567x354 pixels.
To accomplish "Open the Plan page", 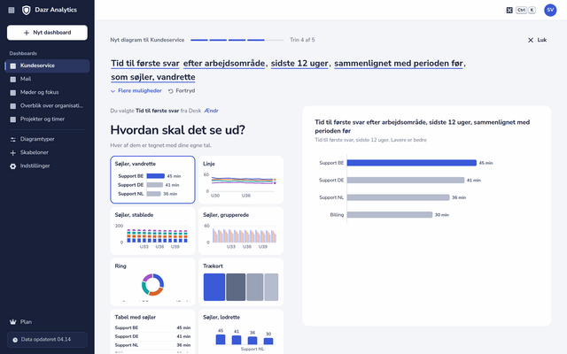I will 47,322.
